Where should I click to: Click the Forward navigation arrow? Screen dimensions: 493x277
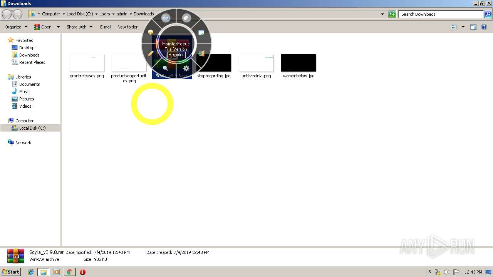click(x=18, y=14)
